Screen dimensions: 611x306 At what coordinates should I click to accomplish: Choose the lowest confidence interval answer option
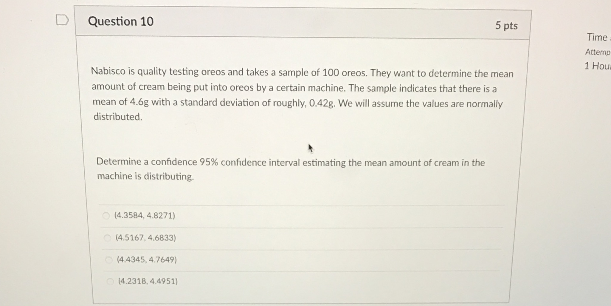point(148,281)
